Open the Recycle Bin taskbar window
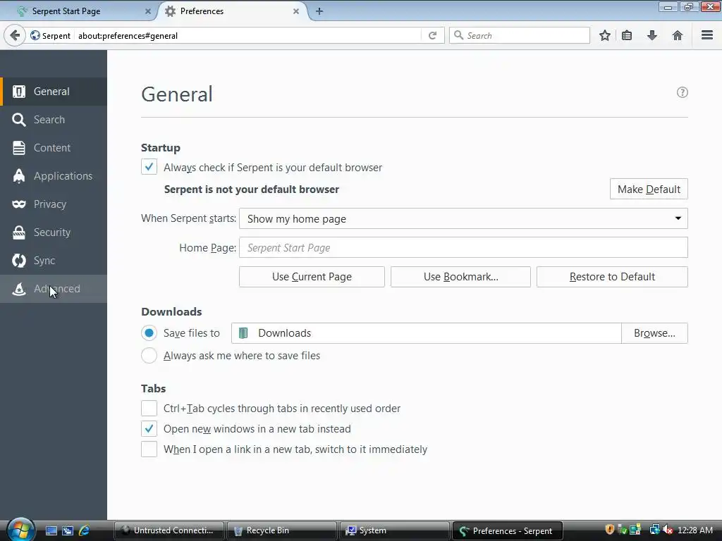 [281, 530]
